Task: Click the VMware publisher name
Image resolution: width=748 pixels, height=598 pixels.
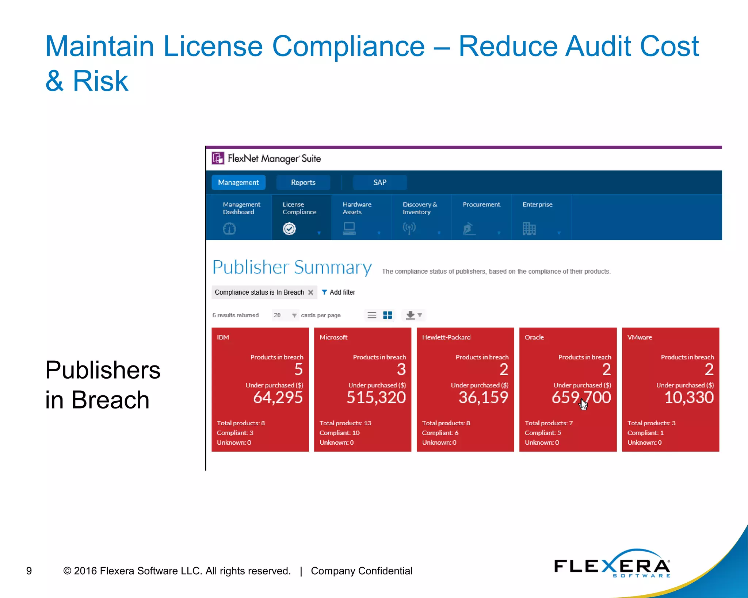Action: (640, 337)
